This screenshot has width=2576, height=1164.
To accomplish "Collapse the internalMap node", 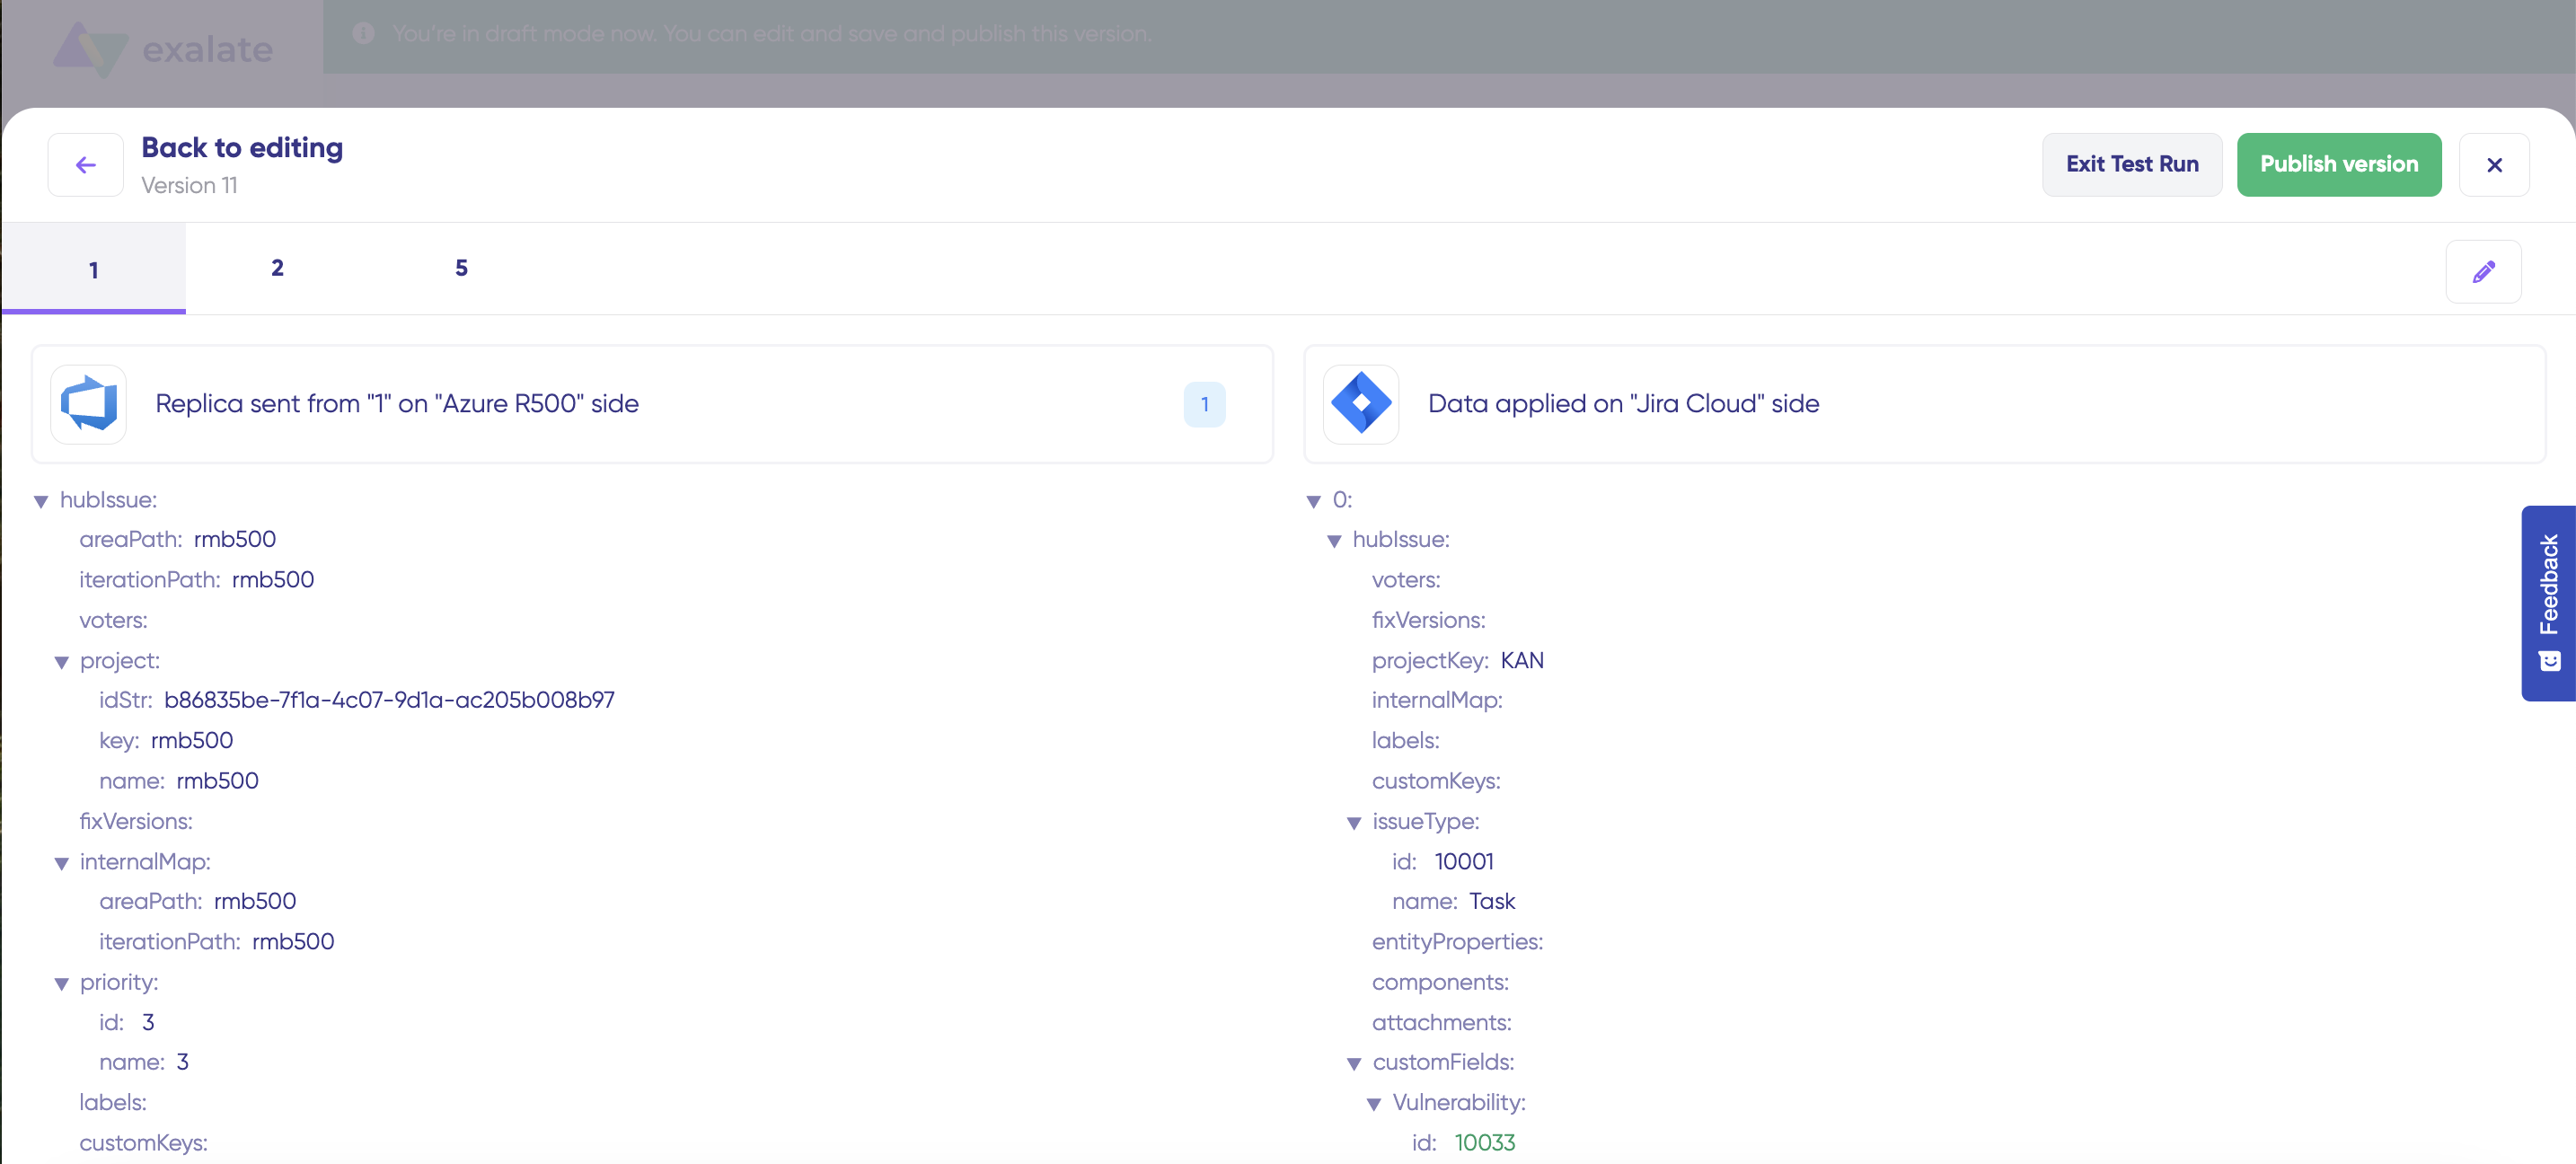I will click(x=61, y=863).
